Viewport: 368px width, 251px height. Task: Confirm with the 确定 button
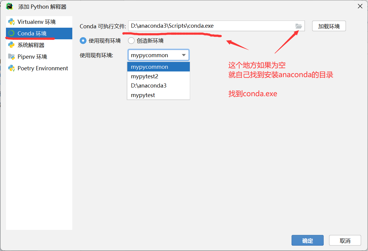point(308,241)
